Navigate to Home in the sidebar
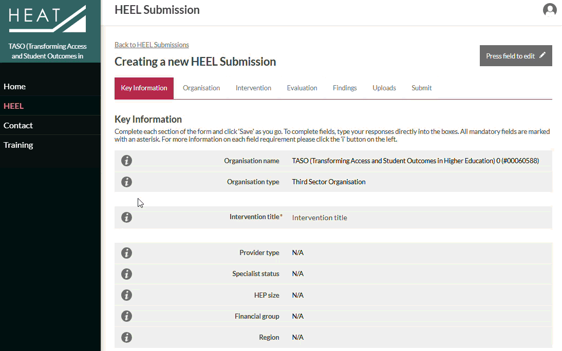This screenshot has height=351, width=562. tap(15, 87)
